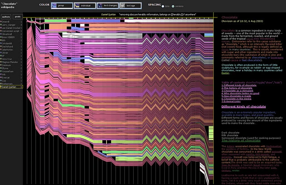Select author Larry_Sanger in the list
The height and width of the screenshot is (185, 286).
pyautogui.click(x=11, y=25)
